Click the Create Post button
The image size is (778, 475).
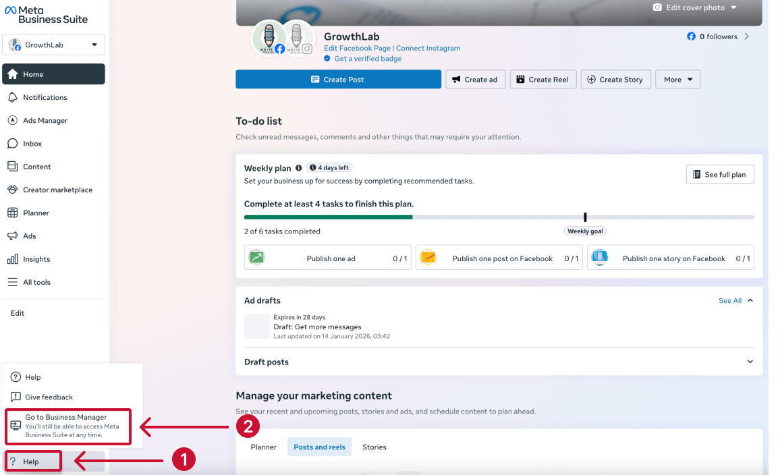coord(338,80)
